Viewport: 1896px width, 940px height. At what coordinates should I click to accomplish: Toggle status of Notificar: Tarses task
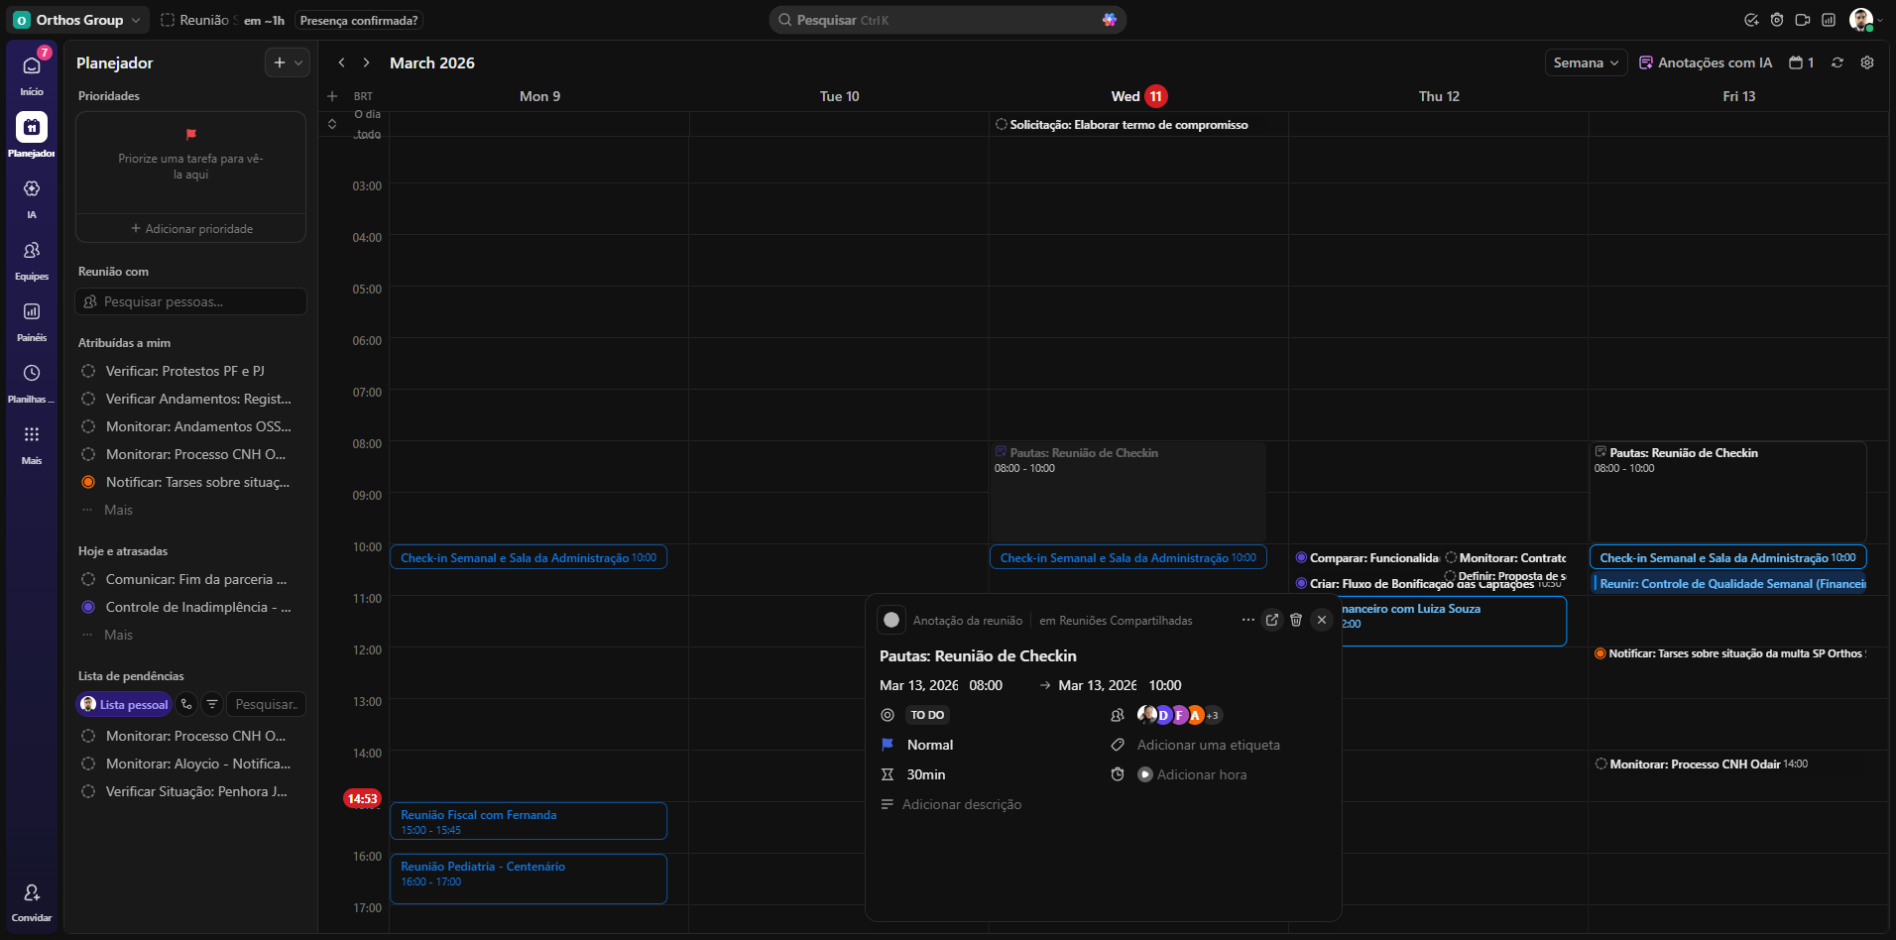[88, 482]
